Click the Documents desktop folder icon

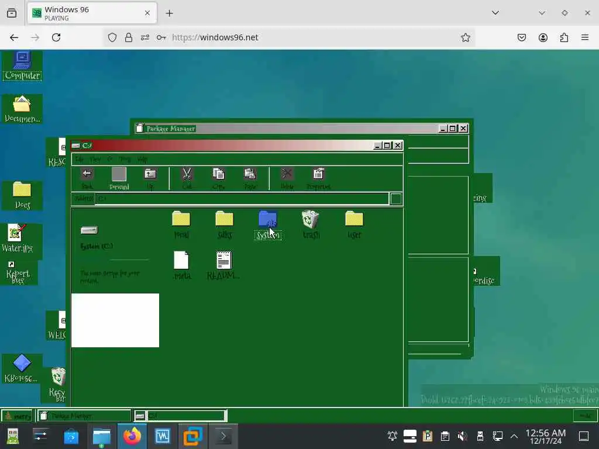coord(22,109)
